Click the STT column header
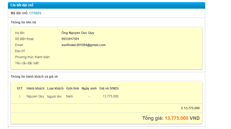231x129 pixels. [20, 88]
